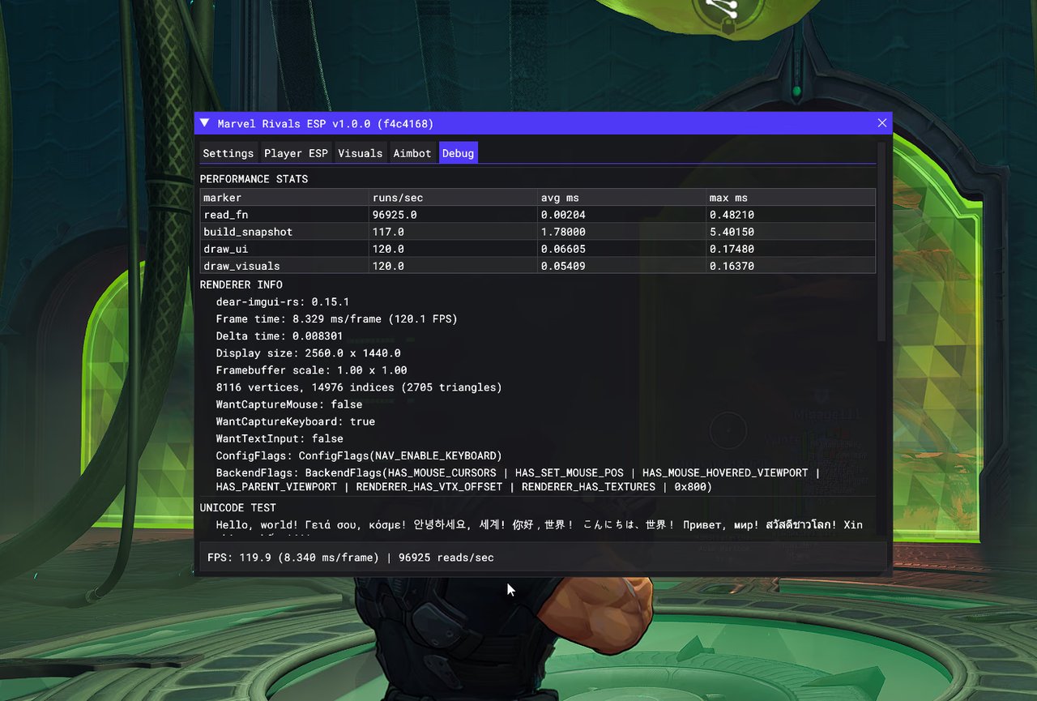Click the 'WantCaptureKeyboard: true' line

pyautogui.click(x=296, y=421)
